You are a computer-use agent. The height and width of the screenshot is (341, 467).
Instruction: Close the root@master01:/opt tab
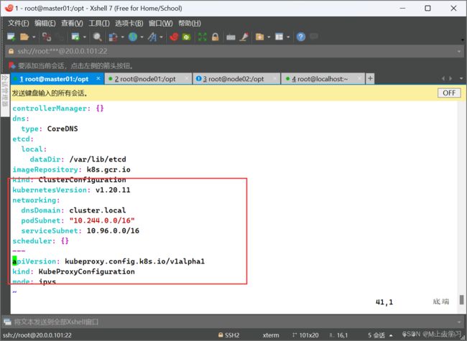click(98, 78)
